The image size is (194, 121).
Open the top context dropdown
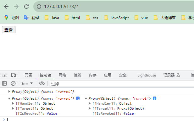[27, 84]
